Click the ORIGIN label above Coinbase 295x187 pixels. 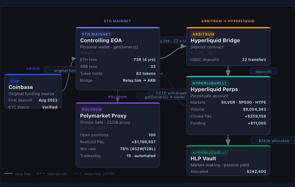33,69
